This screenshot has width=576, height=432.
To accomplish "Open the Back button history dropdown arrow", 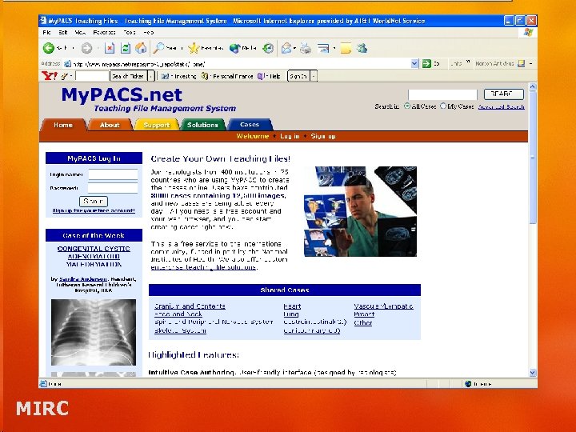I will (x=73, y=48).
